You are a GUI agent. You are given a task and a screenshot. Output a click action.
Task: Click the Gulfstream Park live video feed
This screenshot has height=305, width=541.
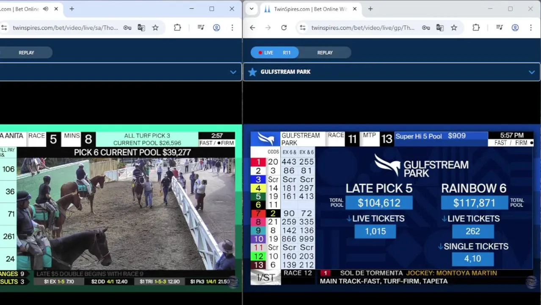(x=392, y=208)
